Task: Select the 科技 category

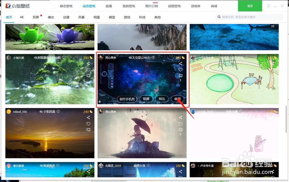Action: point(142,17)
